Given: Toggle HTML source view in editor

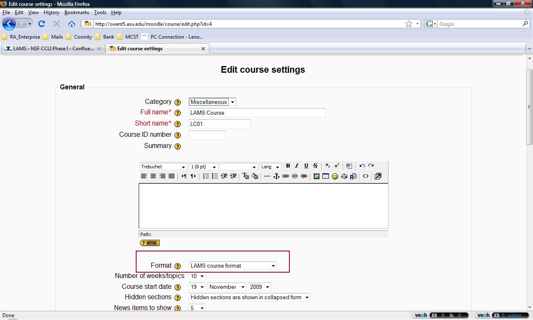Looking at the screenshot, I should point(366,176).
